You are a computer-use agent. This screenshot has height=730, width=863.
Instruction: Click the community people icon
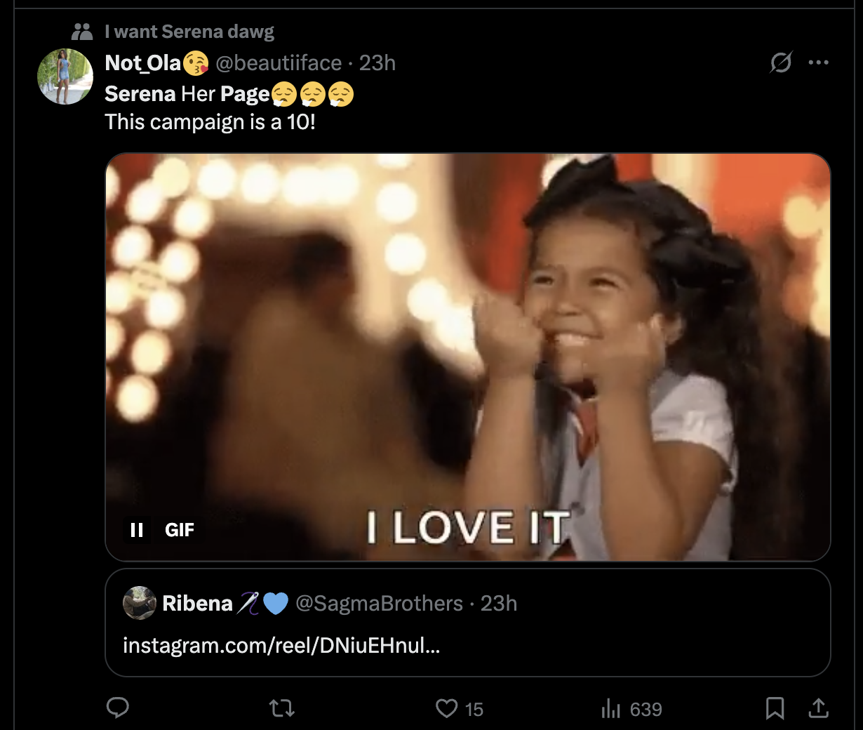click(x=82, y=32)
